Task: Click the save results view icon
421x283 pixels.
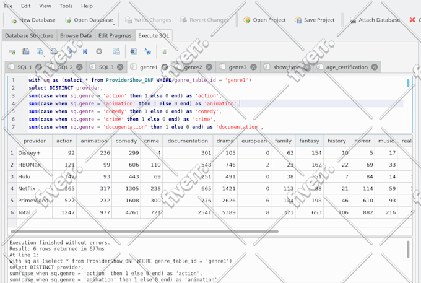Action: (116, 51)
